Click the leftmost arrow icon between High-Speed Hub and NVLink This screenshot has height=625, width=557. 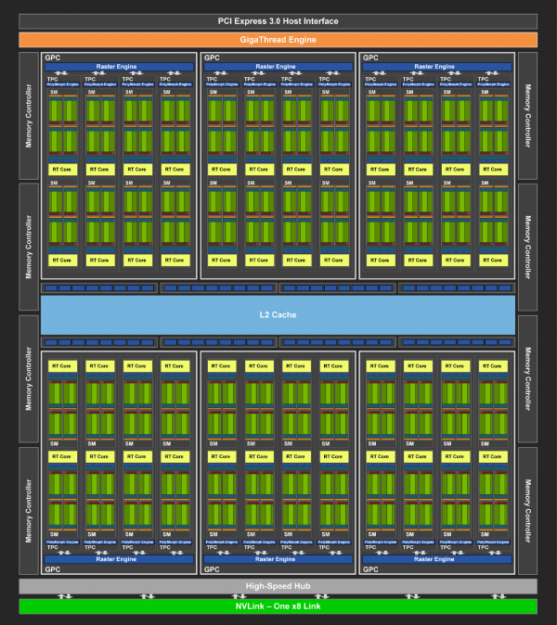click(x=65, y=596)
